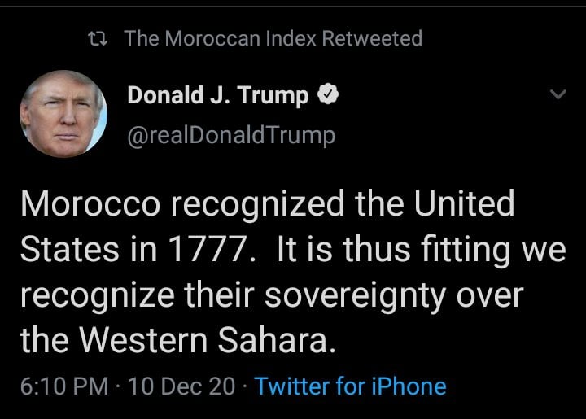Open the tweet options chevron menu
This screenshot has height=419, width=586.
558,94
